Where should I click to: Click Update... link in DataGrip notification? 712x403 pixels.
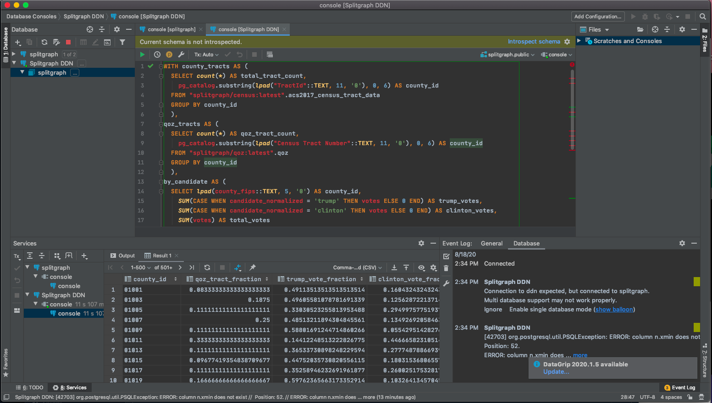tap(556, 372)
